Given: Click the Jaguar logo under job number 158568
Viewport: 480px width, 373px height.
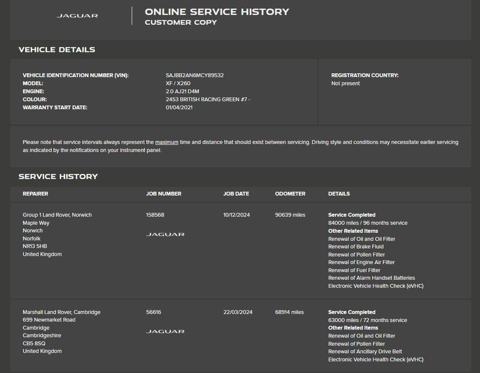Looking at the screenshot, I should tap(165, 234).
